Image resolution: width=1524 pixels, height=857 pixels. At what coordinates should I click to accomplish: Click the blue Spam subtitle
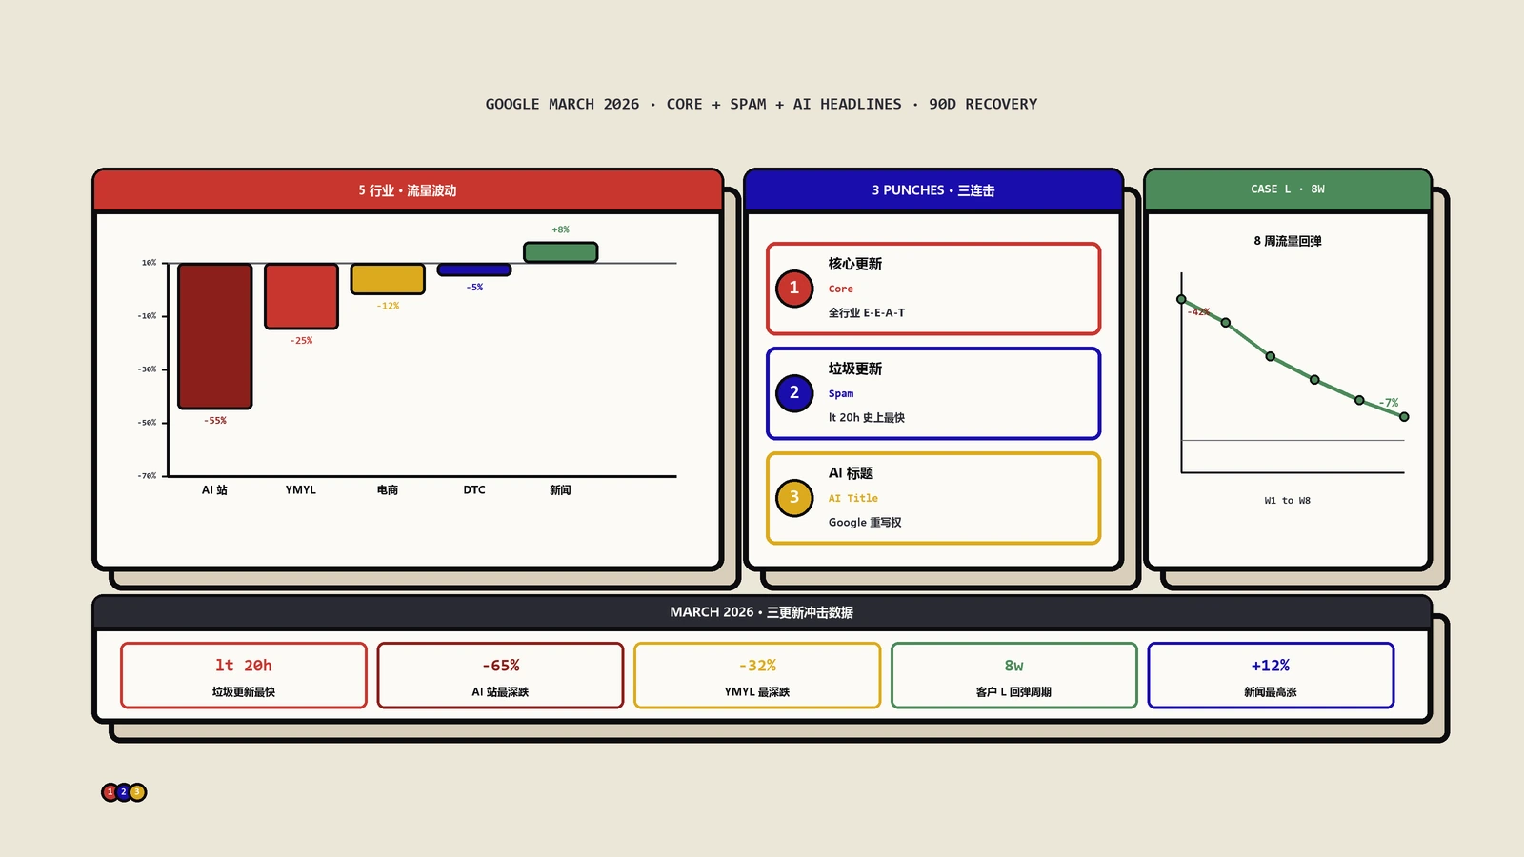coord(841,394)
